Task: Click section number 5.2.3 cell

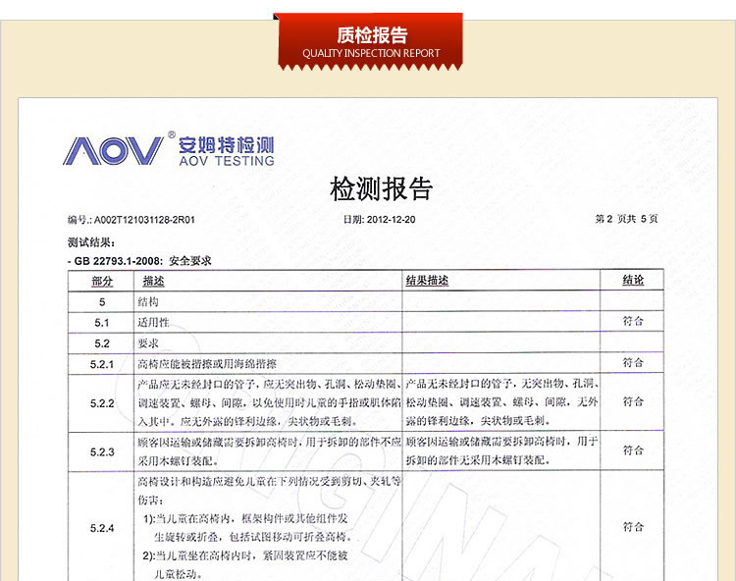Action: [102, 451]
